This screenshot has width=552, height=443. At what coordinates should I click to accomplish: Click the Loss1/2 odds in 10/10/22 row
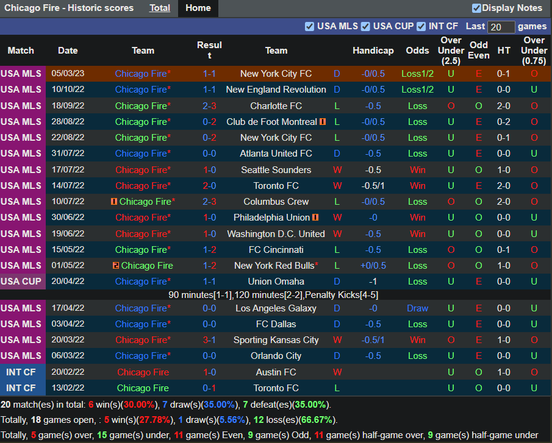pyautogui.click(x=418, y=90)
